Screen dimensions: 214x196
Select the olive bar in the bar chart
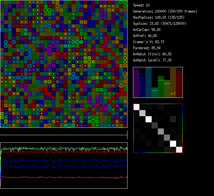(167, 89)
